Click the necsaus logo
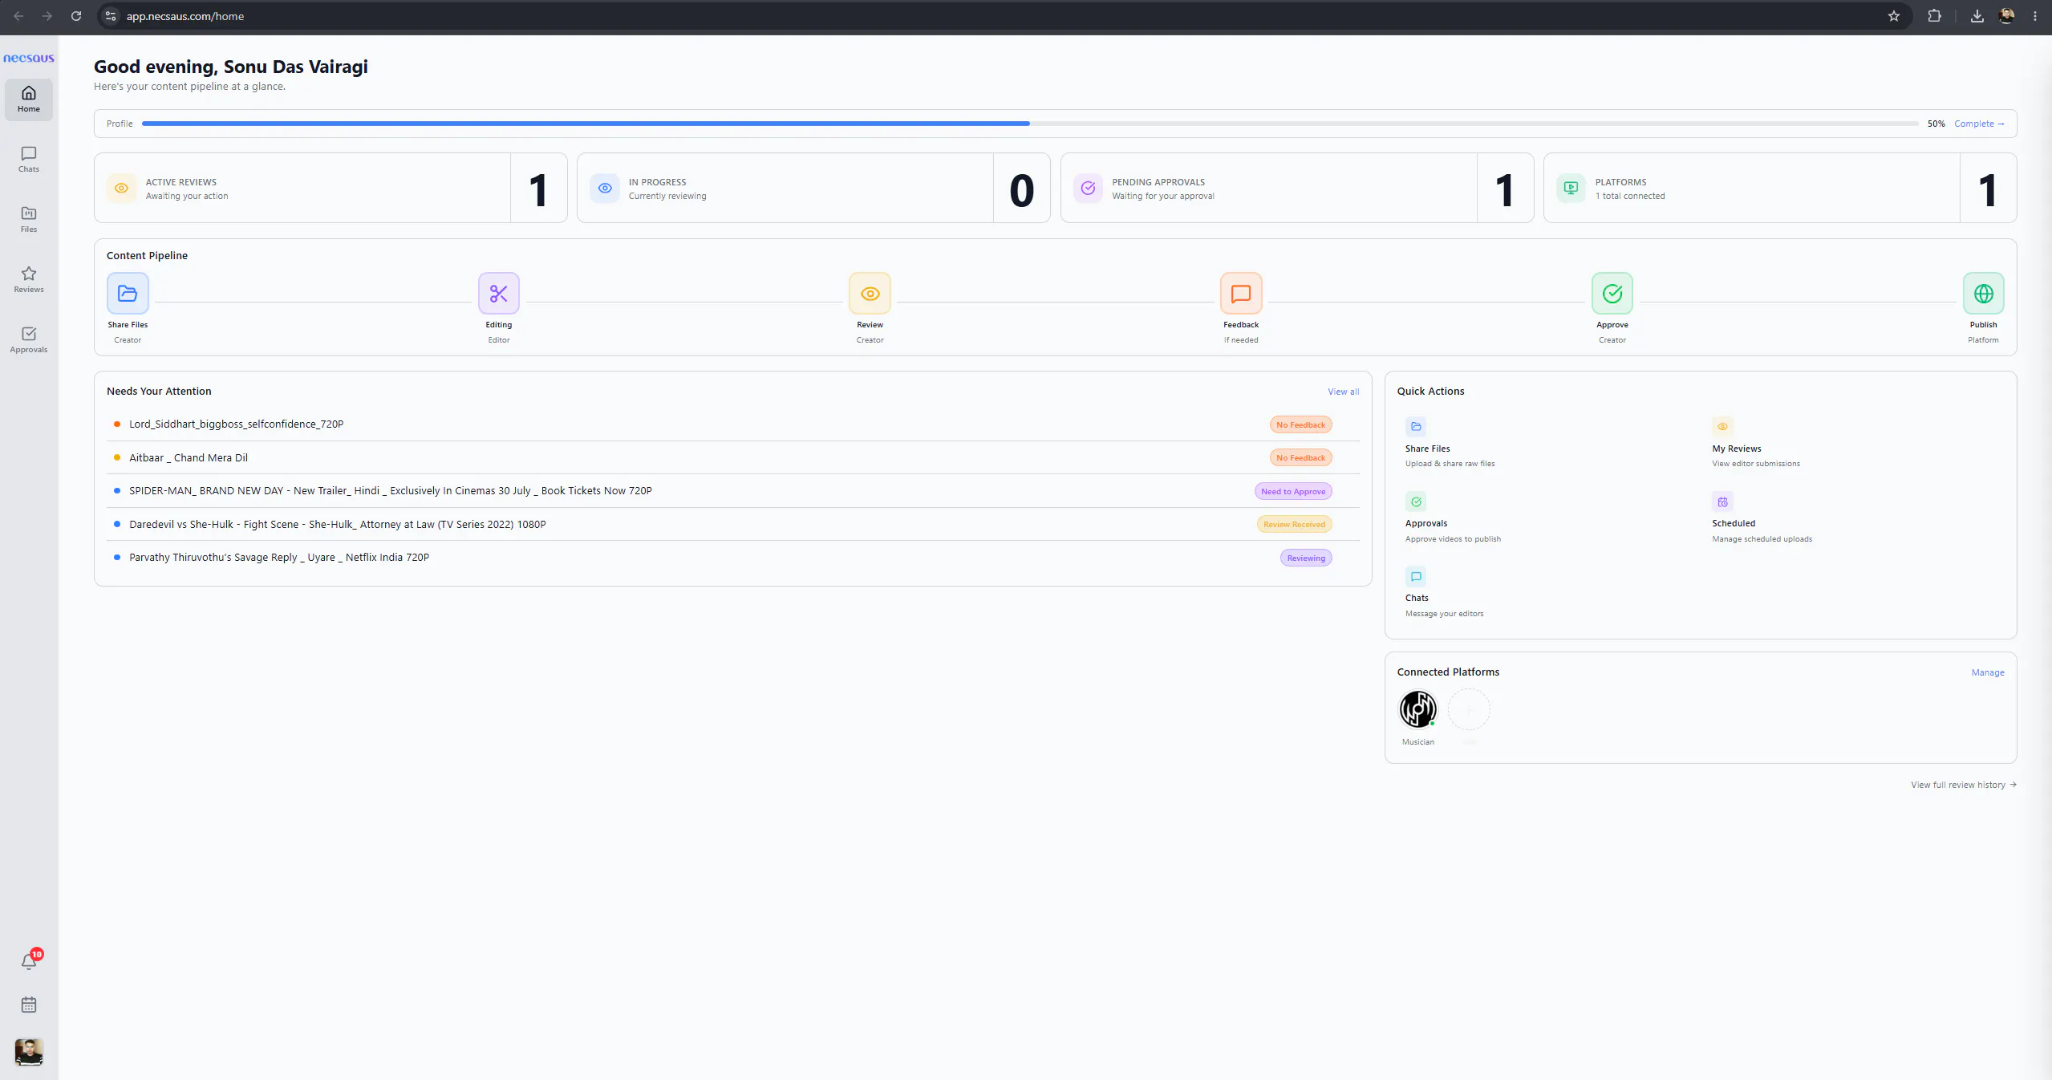 tap(29, 58)
